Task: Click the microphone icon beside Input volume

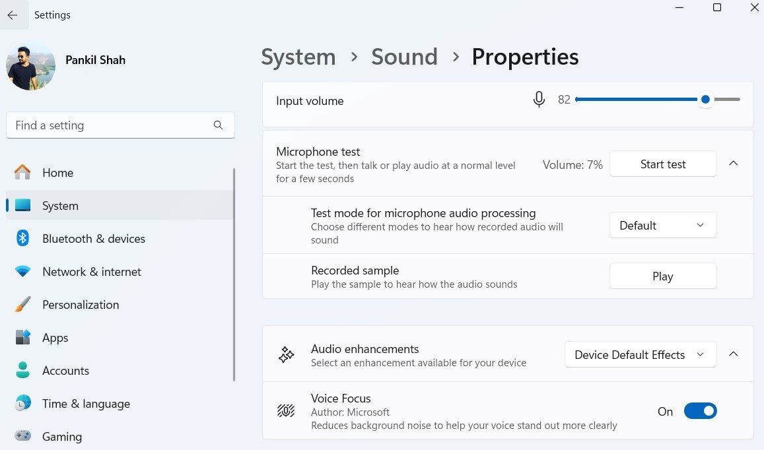Action: click(x=539, y=99)
